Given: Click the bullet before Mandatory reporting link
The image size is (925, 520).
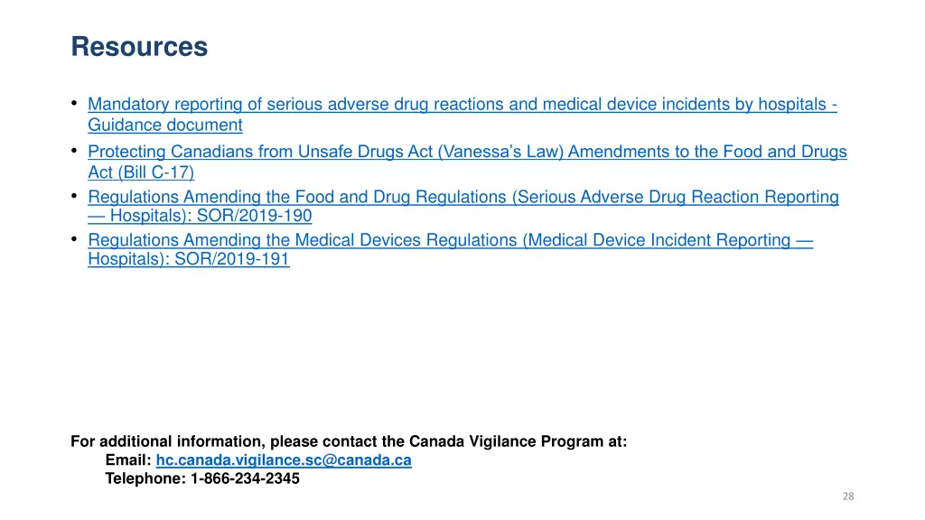Looking at the screenshot, I should pos(74,103).
